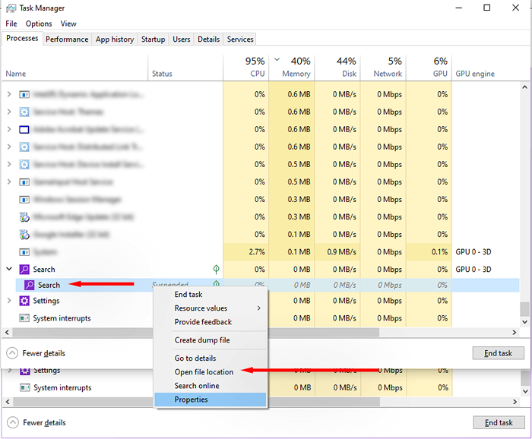This screenshot has width=532, height=439.
Task: Expand the fourth process row chevron
Action: pyautogui.click(x=9, y=147)
